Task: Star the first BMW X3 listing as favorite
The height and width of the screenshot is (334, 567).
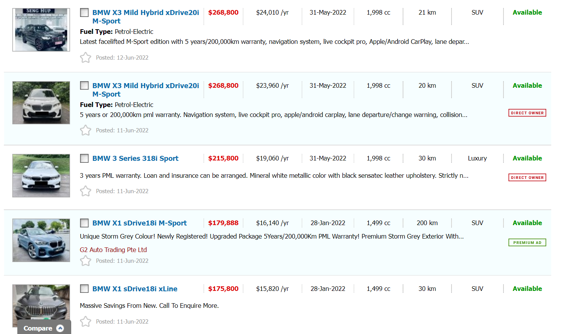Action: 85,58
